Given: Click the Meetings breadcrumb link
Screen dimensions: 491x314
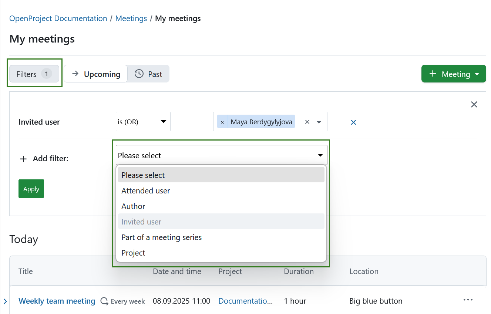Looking at the screenshot, I should coord(131,18).
